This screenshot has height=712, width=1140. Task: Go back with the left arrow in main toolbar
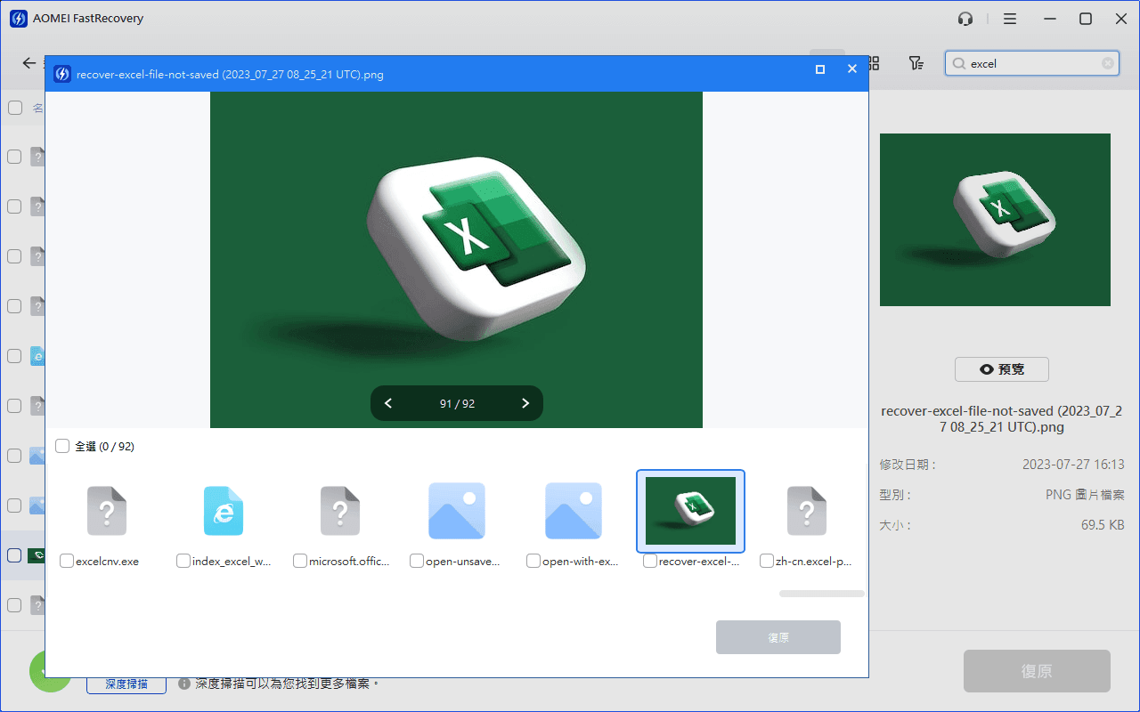point(29,63)
